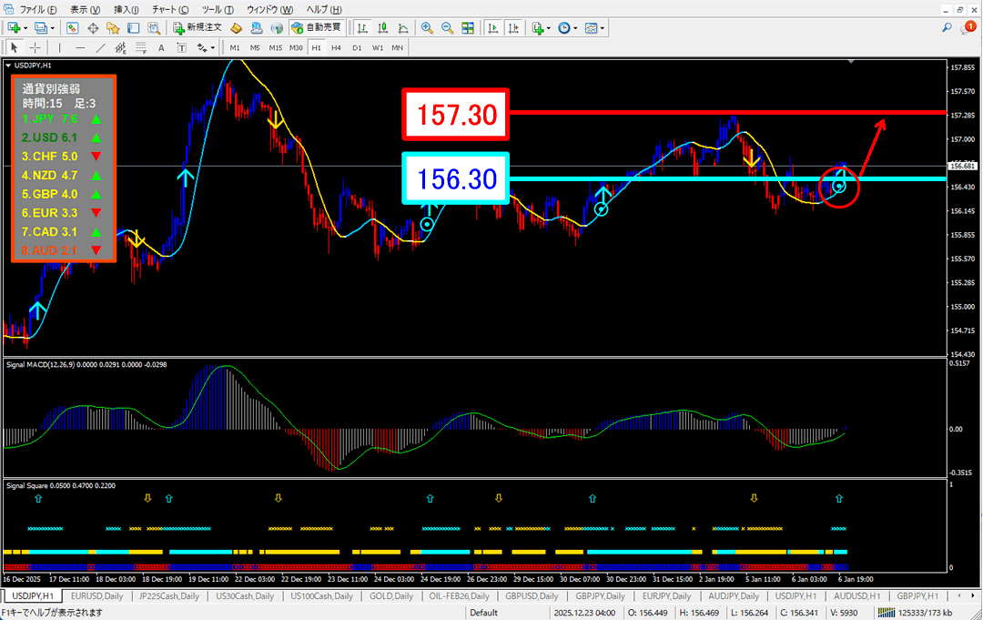The width and height of the screenshot is (983, 620).
Task: Click the red-circled signal on the chart
Action: pyautogui.click(x=840, y=187)
